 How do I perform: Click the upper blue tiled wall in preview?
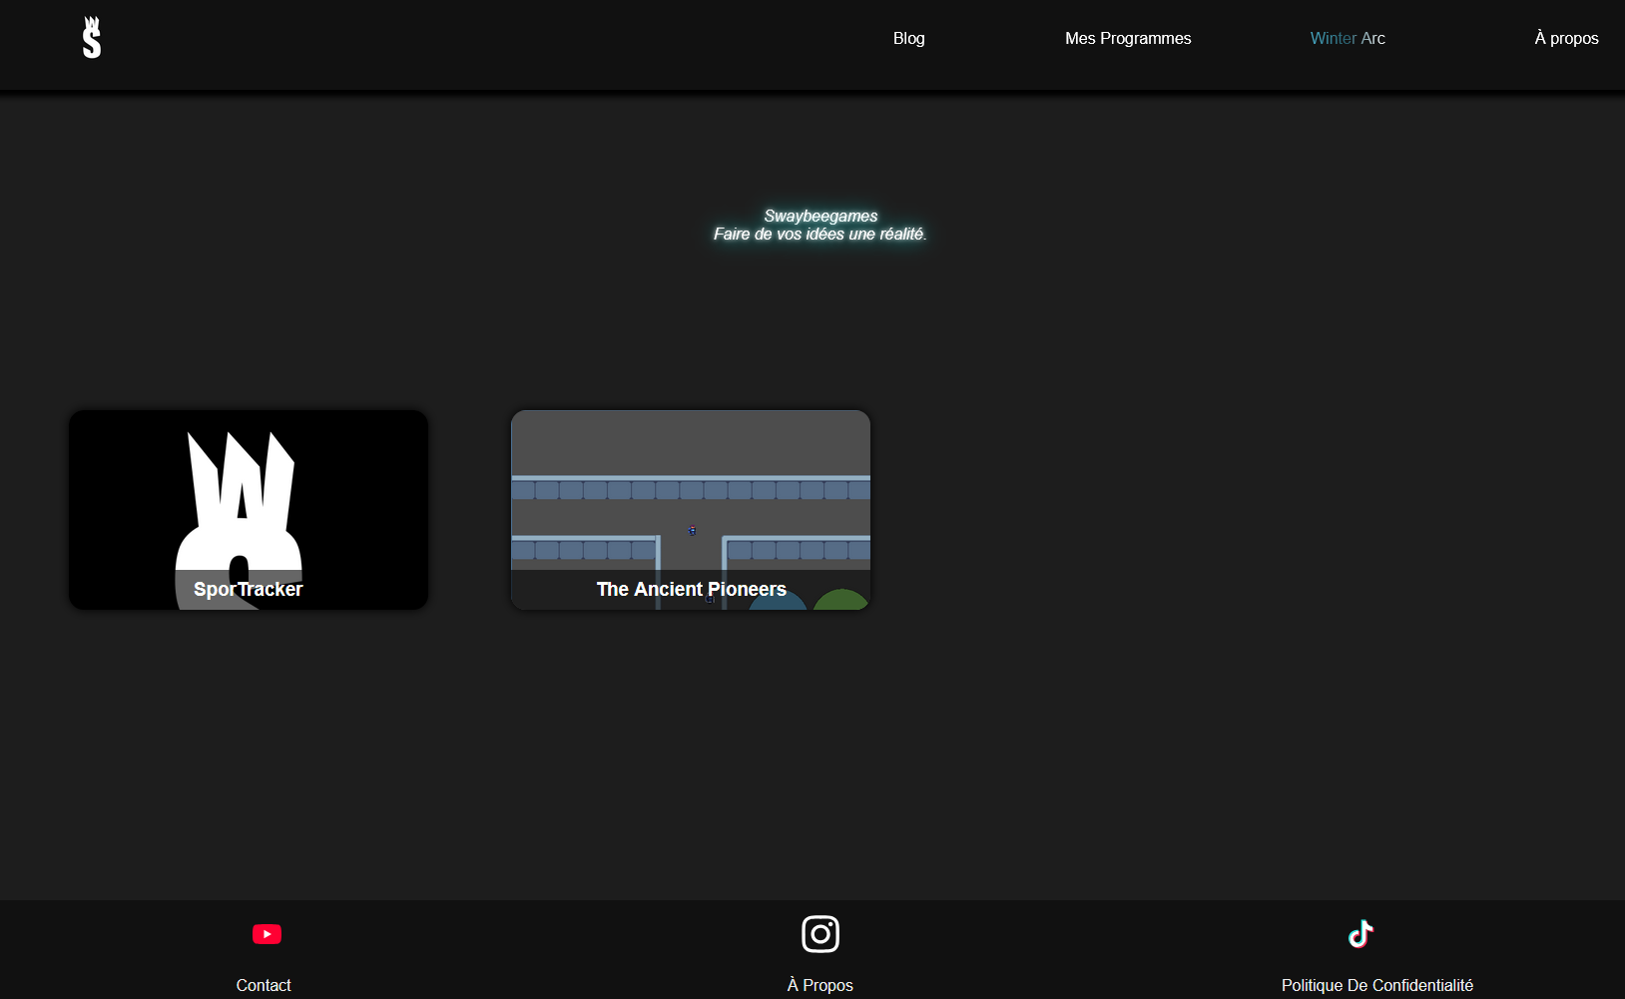tap(690, 488)
